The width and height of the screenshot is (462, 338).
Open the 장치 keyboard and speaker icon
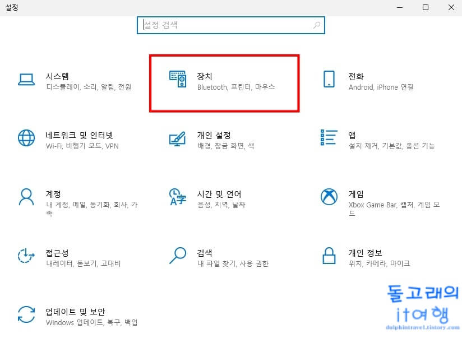(178, 79)
